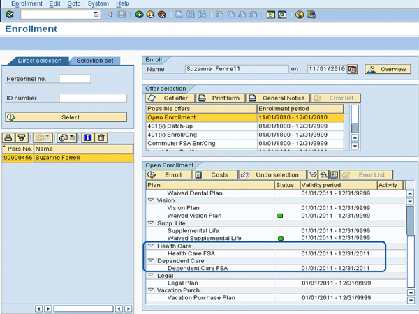Click the filter funnel icon above employee list

point(22,138)
